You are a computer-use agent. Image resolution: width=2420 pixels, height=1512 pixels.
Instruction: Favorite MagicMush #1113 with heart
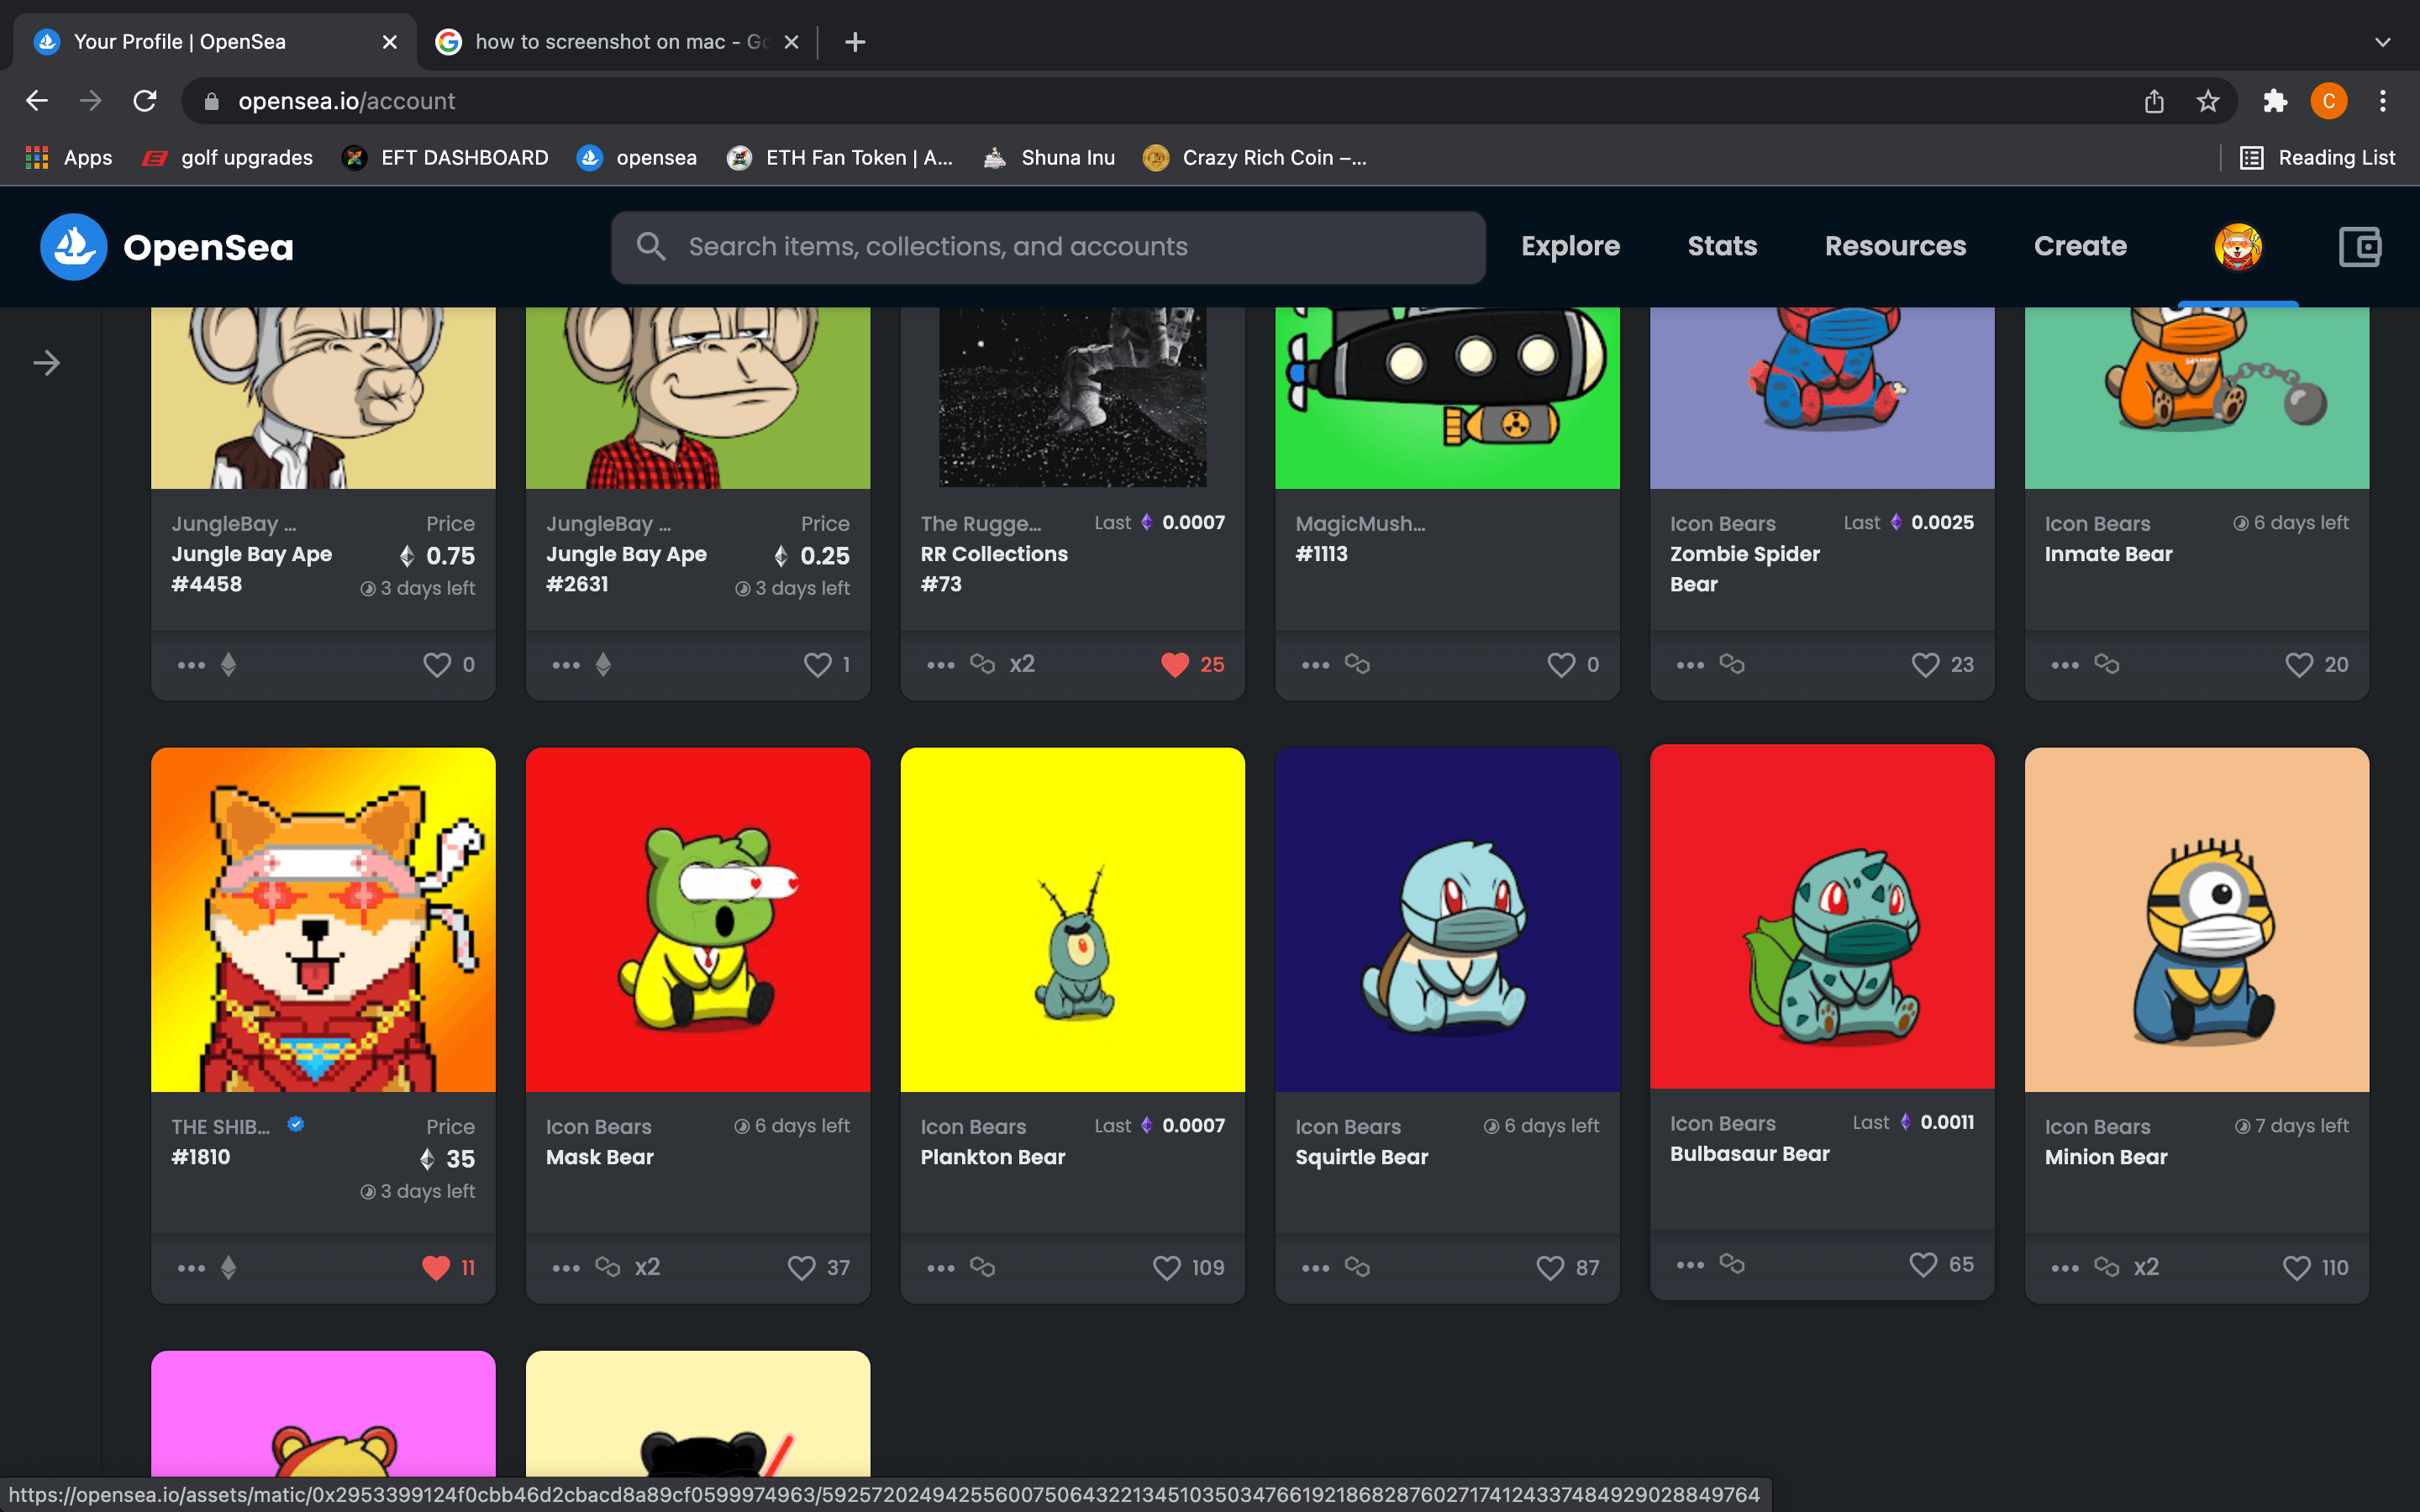point(1561,665)
